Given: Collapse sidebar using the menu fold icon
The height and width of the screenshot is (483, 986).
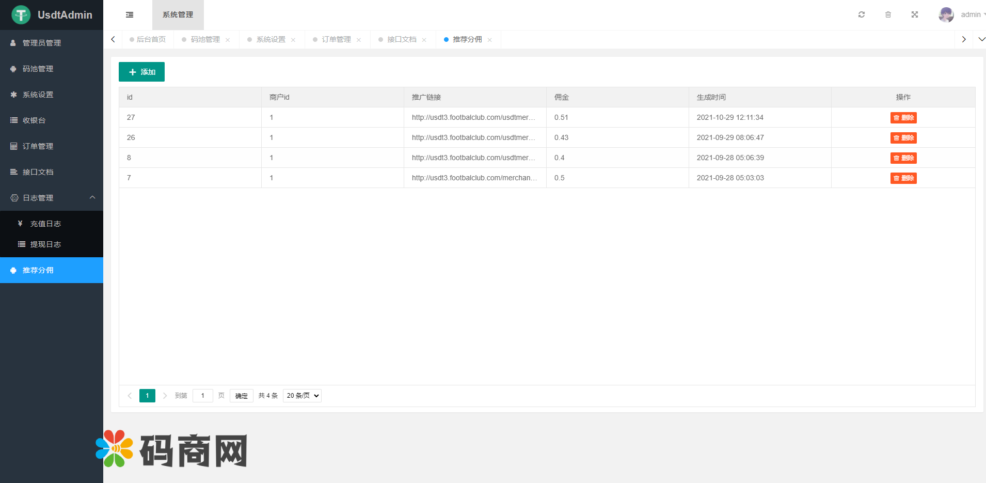Looking at the screenshot, I should point(130,15).
